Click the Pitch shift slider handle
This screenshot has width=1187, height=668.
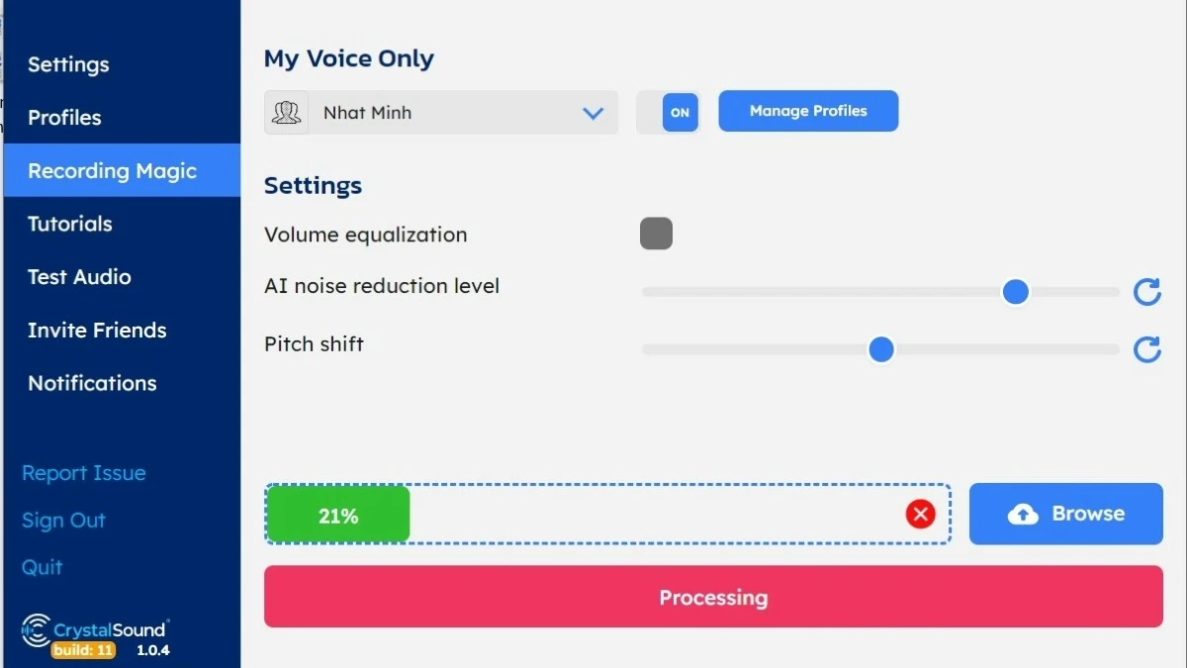(x=881, y=349)
